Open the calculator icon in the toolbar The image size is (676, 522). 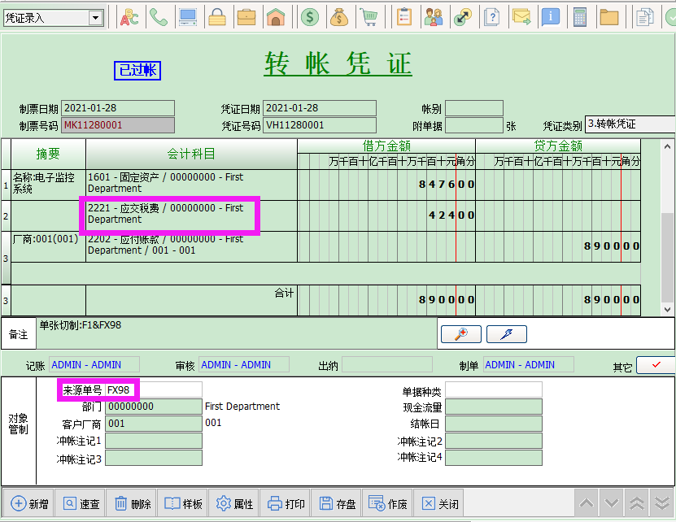pyautogui.click(x=580, y=16)
